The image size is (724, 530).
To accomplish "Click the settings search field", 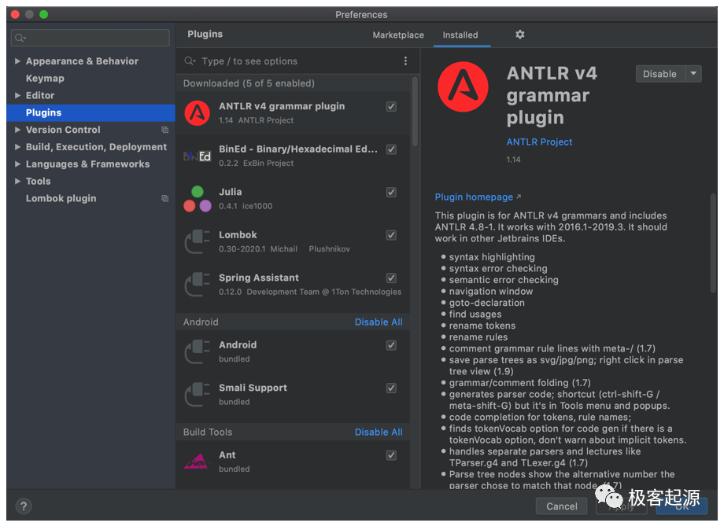I will [x=90, y=38].
